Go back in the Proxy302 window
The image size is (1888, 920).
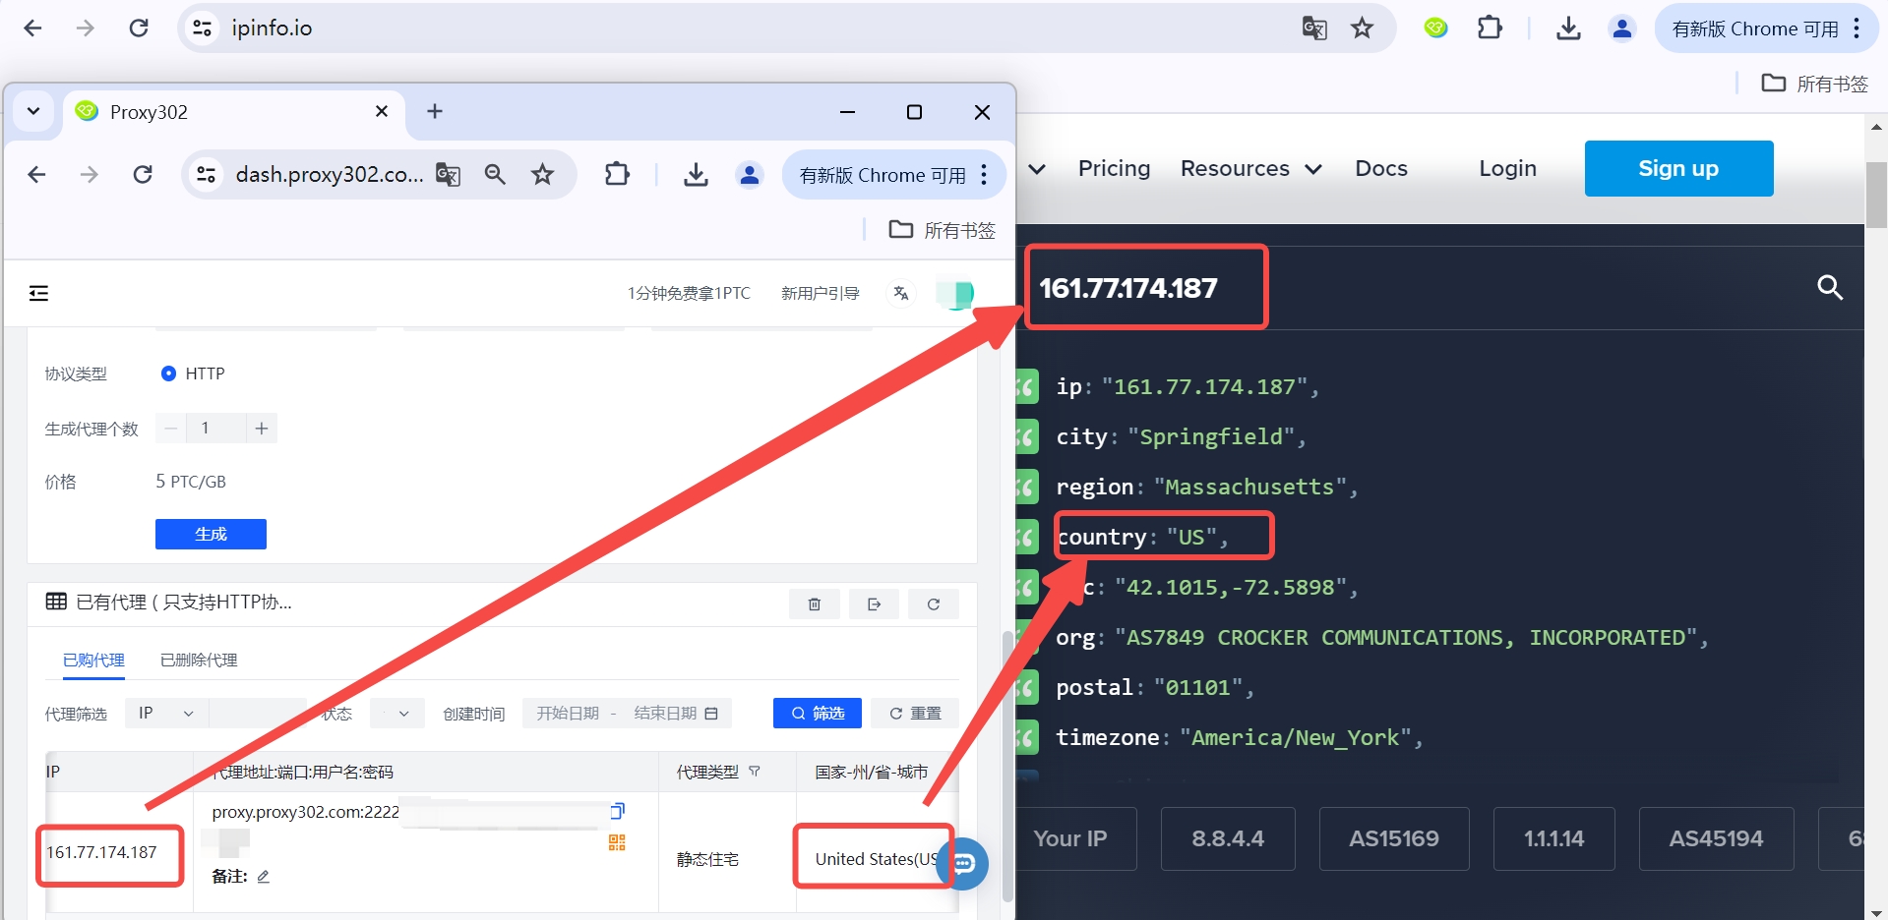tap(36, 174)
